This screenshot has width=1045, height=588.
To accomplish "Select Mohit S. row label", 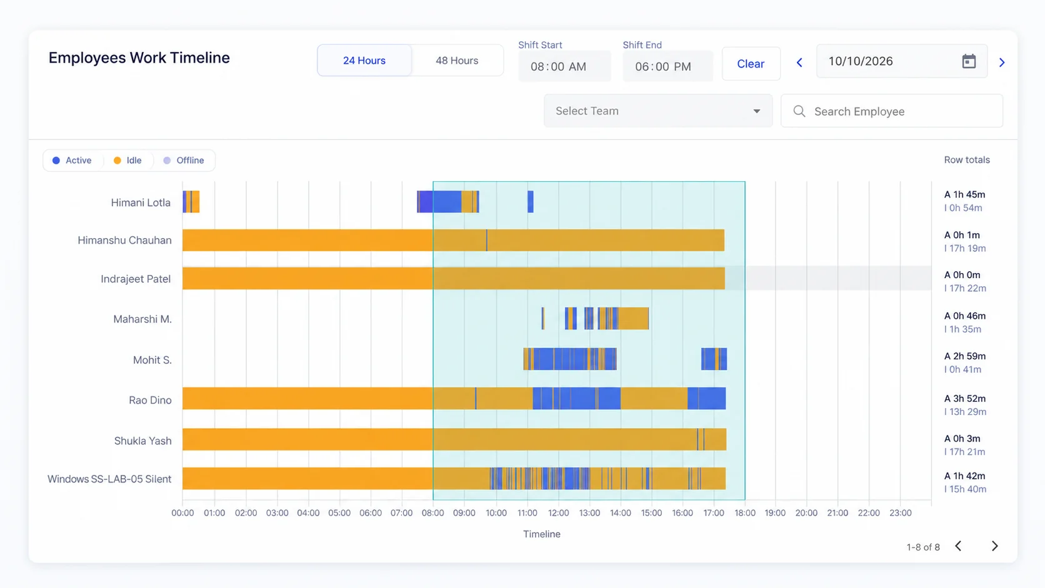I will [152, 360].
